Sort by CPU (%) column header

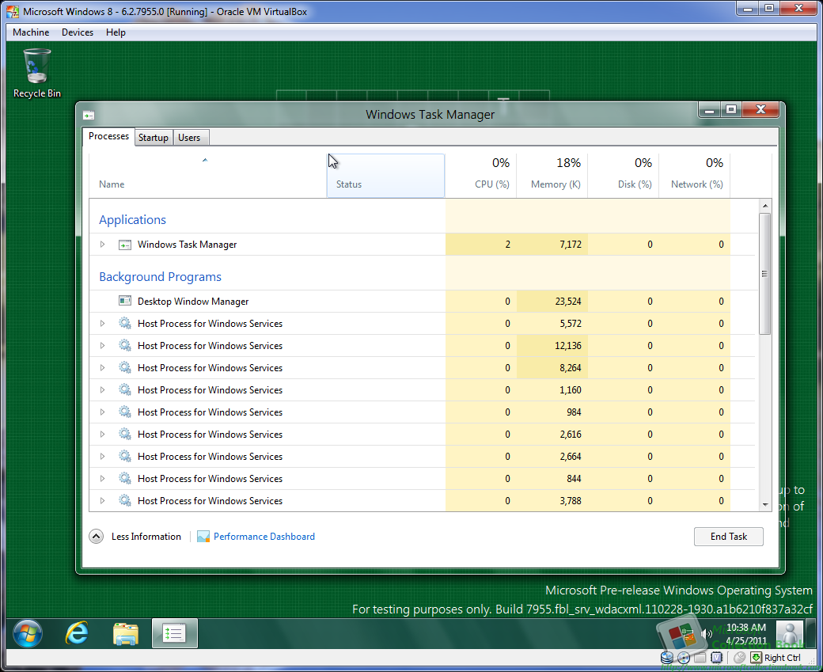coord(481,176)
